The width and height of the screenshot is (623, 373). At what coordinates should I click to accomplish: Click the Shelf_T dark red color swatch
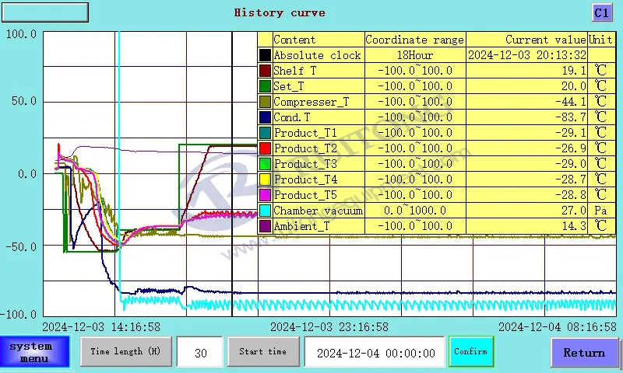[x=265, y=71]
